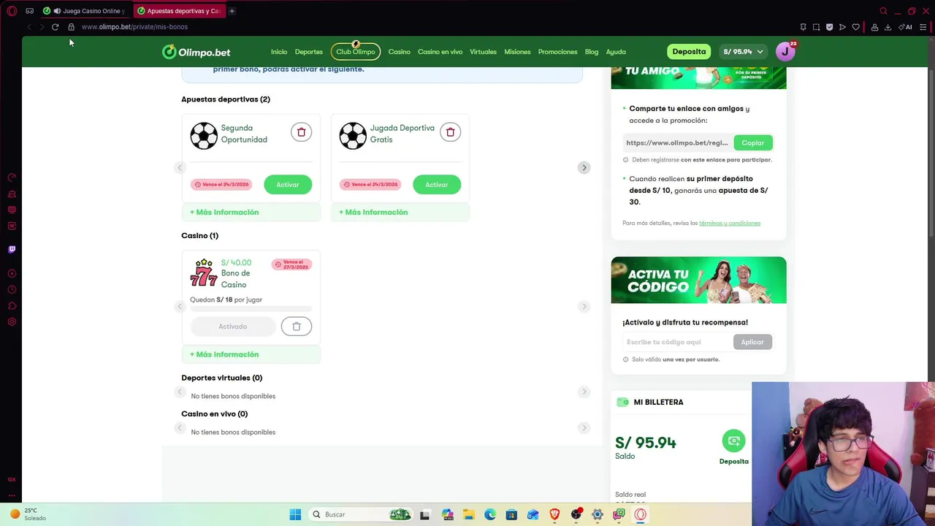
Task: Click trash icon on Bono de Casino card
Action: [x=297, y=327]
